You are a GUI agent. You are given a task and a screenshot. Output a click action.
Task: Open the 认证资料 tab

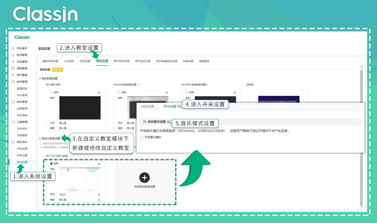tap(69, 61)
